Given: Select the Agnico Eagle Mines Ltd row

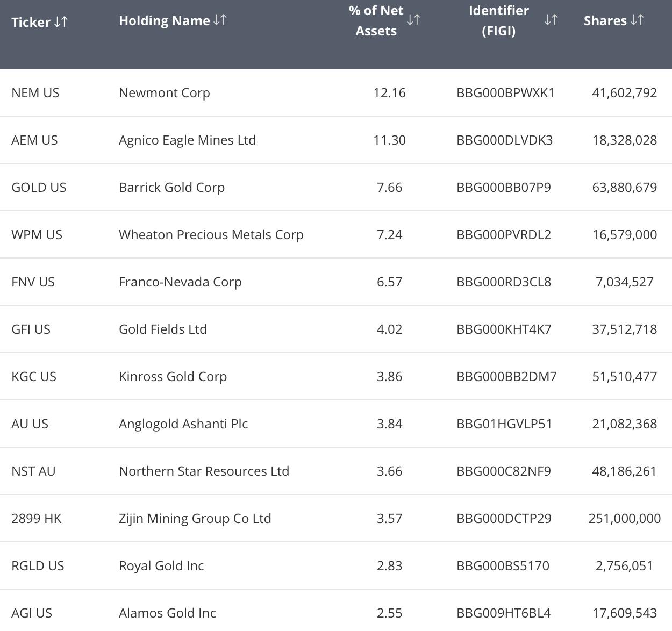Looking at the screenshot, I should 336,140.
